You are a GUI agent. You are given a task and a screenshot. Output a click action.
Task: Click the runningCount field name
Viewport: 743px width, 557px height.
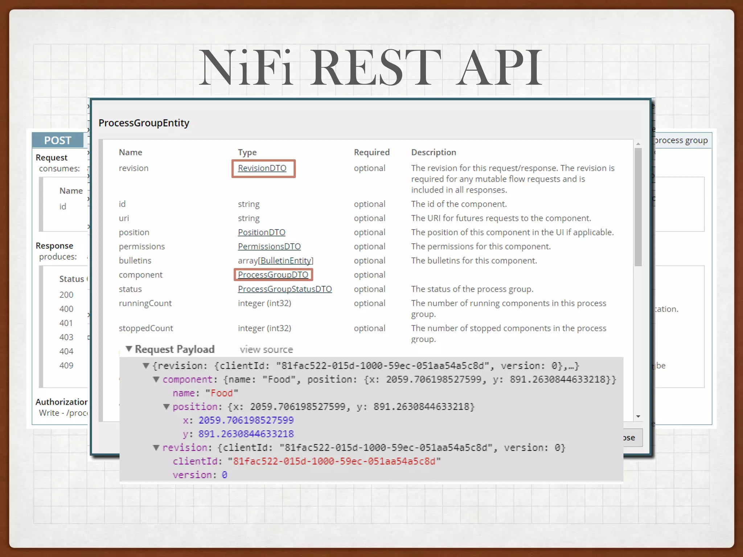coord(145,303)
